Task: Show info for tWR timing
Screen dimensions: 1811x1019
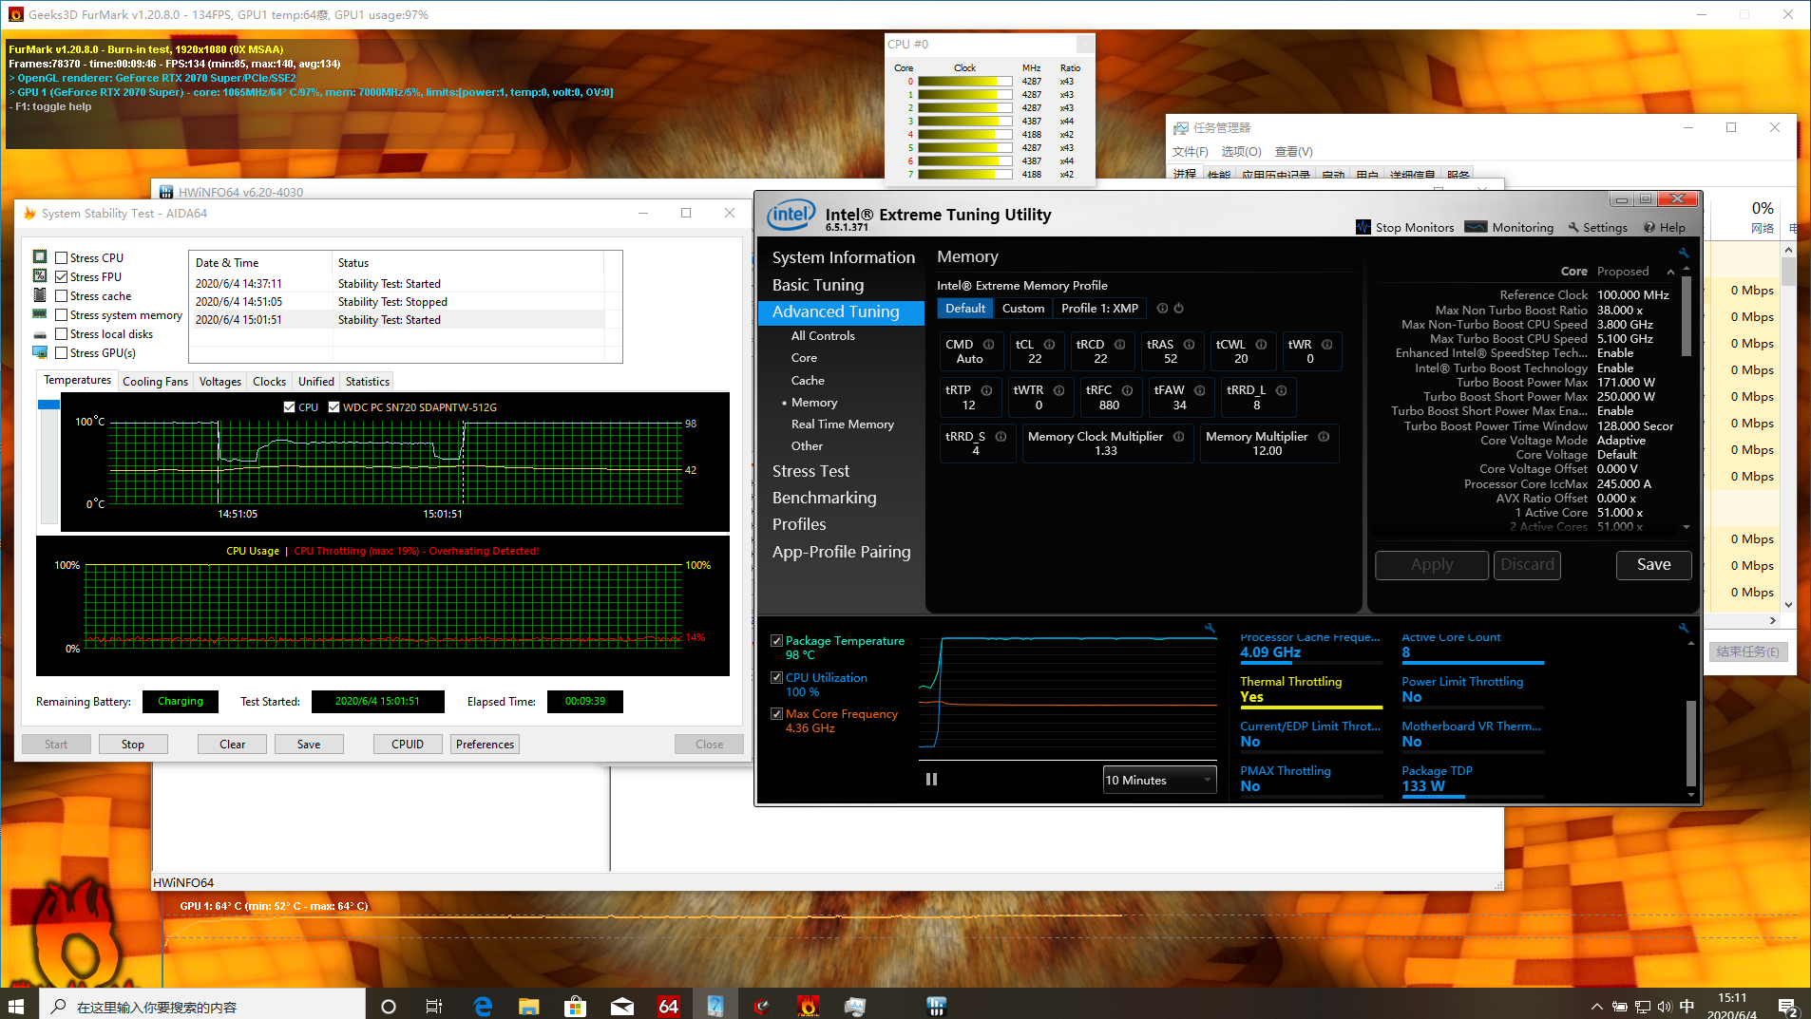Action: click(x=1326, y=345)
